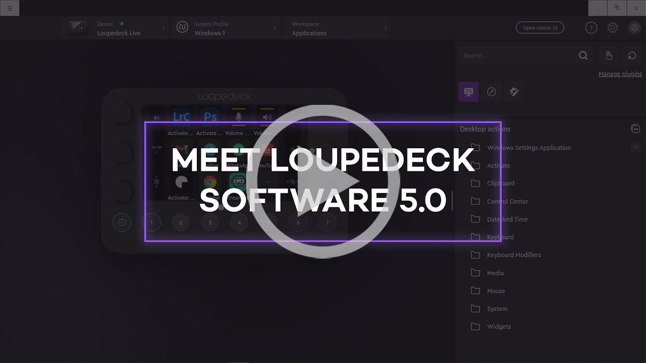This screenshot has height=363, width=646.
Task: Select the Chrome icon button on device
Action: click(210, 181)
